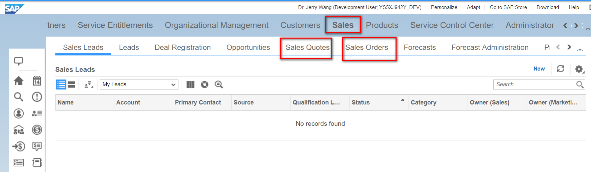Click the Help link
The width and height of the screenshot is (591, 172).
click(574, 7)
